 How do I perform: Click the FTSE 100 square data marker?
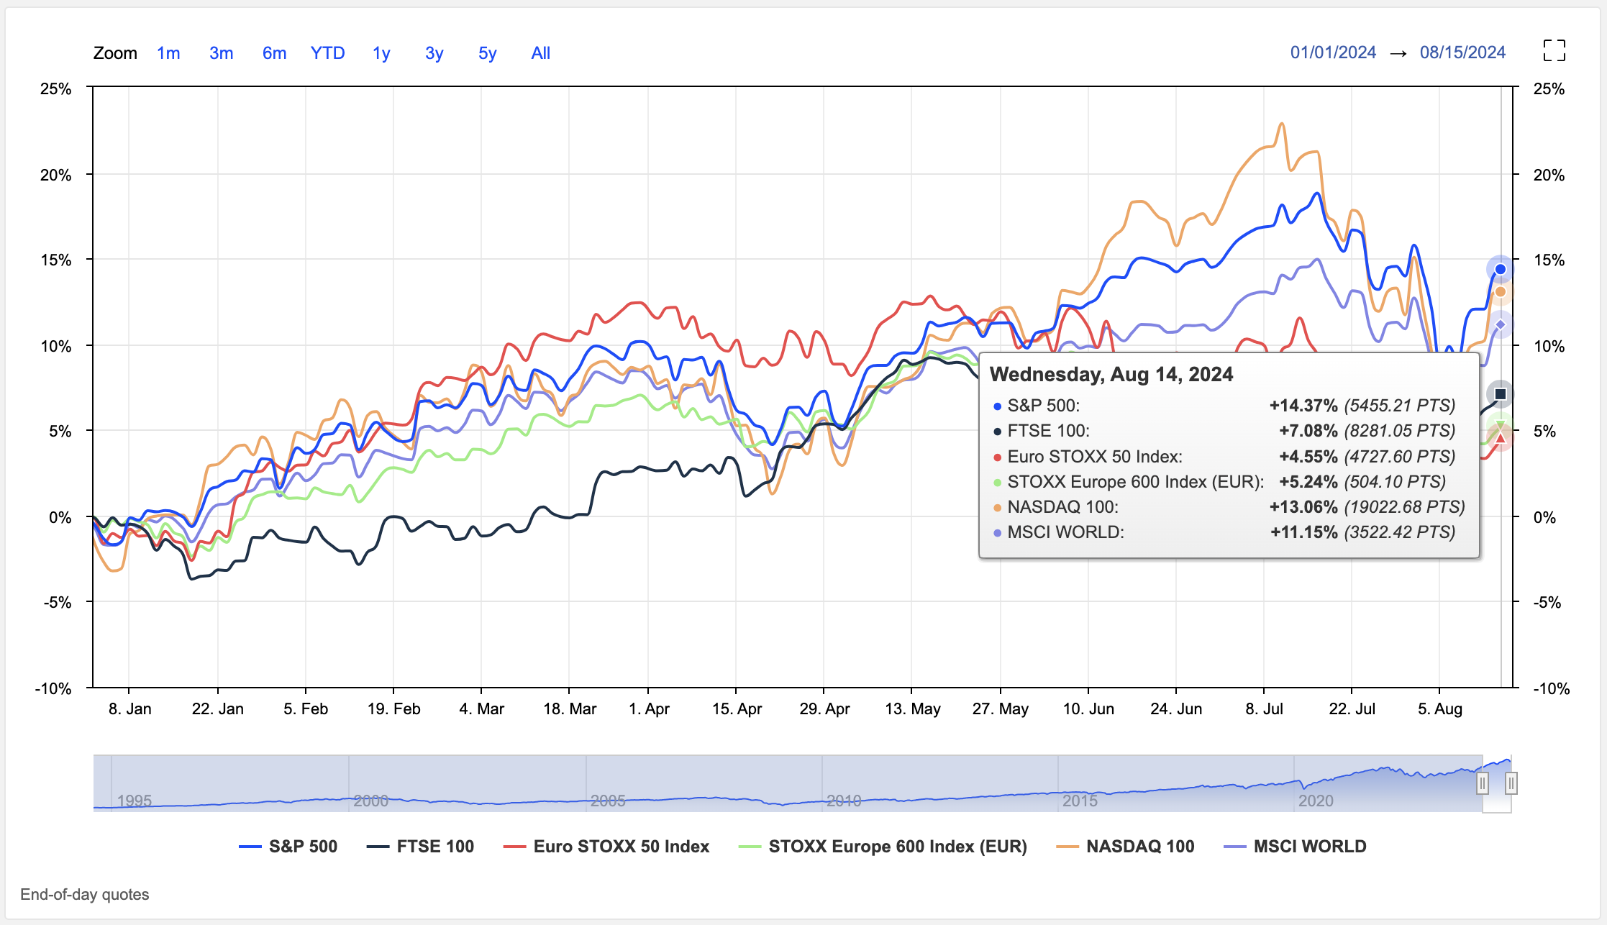[1501, 393]
